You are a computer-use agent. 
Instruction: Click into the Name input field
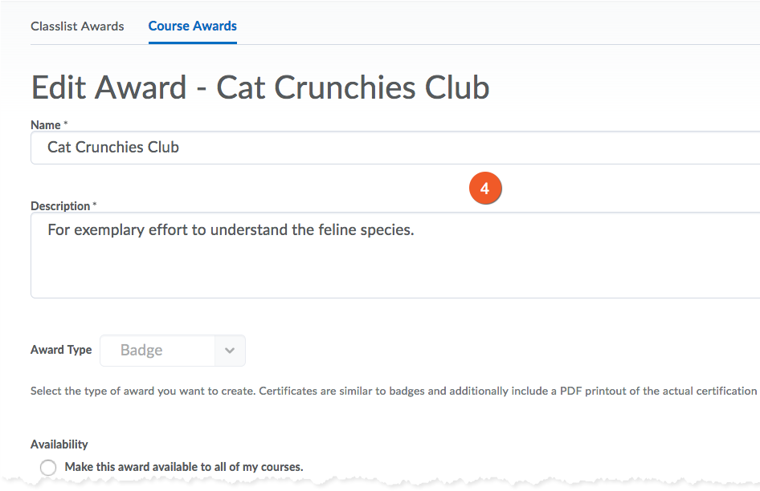click(394, 148)
